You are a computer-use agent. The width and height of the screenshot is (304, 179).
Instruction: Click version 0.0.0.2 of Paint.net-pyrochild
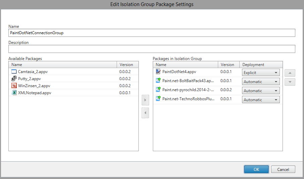(x=226, y=89)
